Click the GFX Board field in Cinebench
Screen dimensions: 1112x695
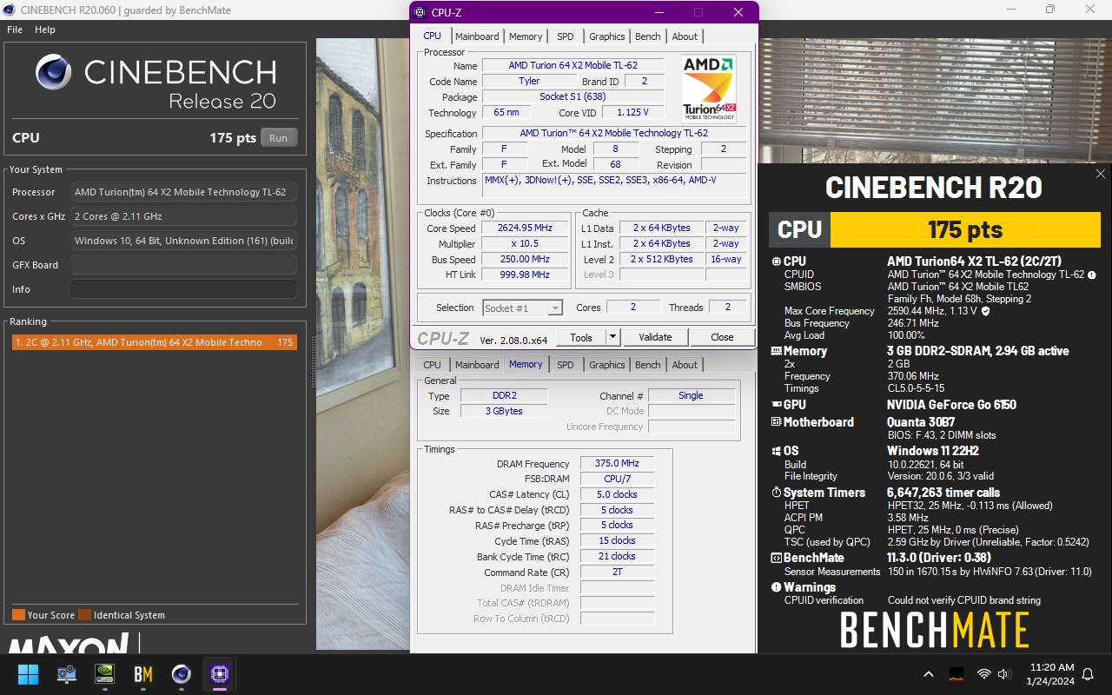point(183,265)
